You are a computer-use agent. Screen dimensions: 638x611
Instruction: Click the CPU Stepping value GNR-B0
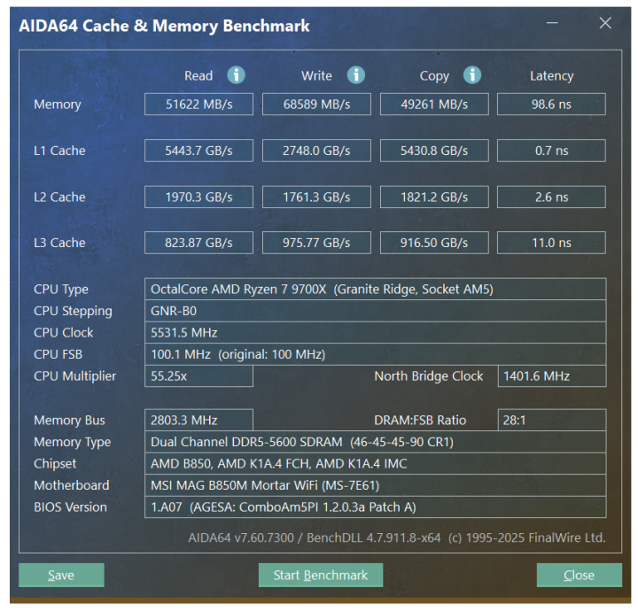pyautogui.click(x=375, y=311)
